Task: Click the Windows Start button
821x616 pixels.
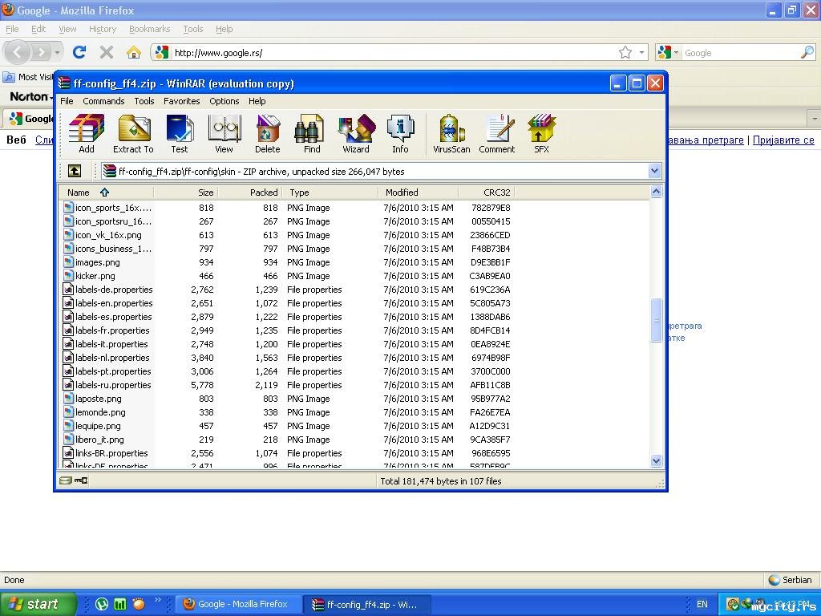Action: tap(38, 604)
